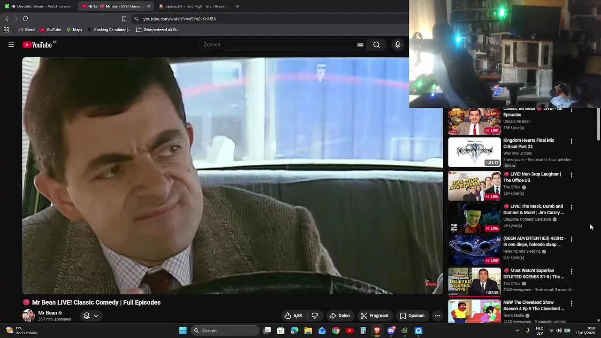Click the taskbar Zoeken search box
This screenshot has width=601, height=338.
click(225, 330)
